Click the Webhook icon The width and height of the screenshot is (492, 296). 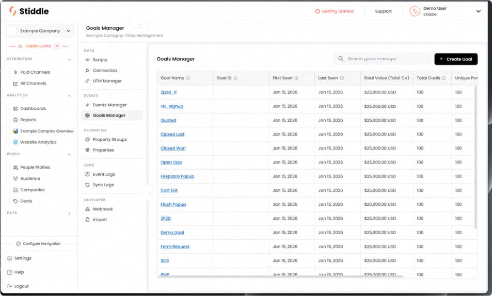point(88,209)
